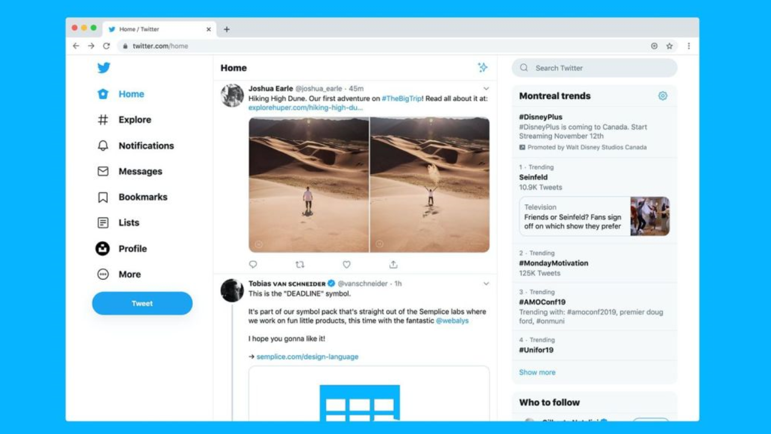This screenshot has width=771, height=434.
Task: Open the left sand dune photo
Action: click(308, 184)
